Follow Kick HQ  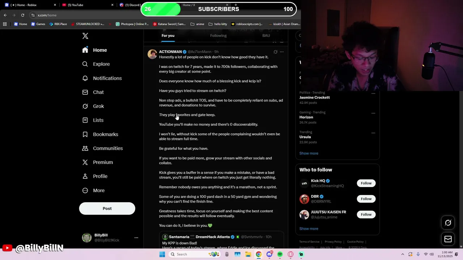(x=366, y=183)
